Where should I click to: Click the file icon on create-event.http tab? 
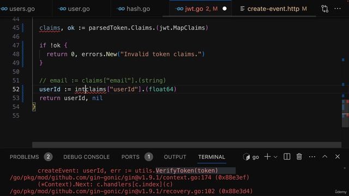[242, 9]
